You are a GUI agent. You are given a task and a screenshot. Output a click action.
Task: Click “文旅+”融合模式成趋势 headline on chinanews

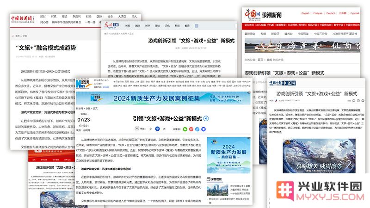tap(46, 48)
